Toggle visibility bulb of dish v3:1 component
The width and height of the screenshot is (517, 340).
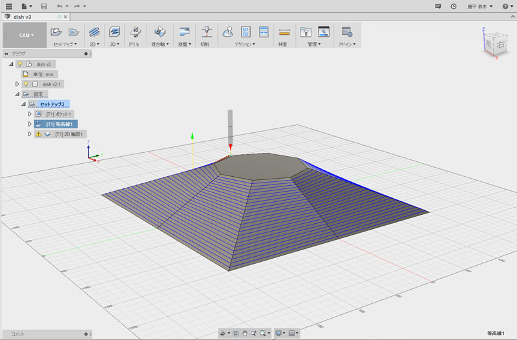(x=26, y=84)
